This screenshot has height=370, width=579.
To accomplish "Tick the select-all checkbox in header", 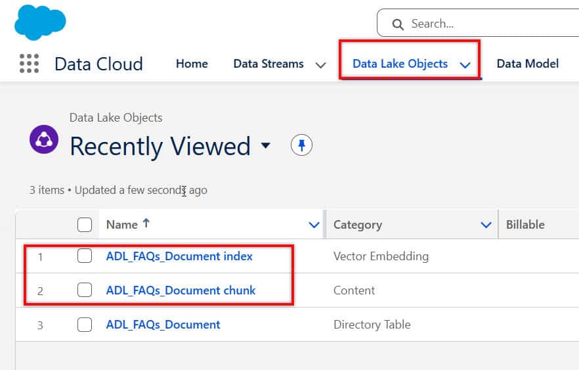I will 85,225.
